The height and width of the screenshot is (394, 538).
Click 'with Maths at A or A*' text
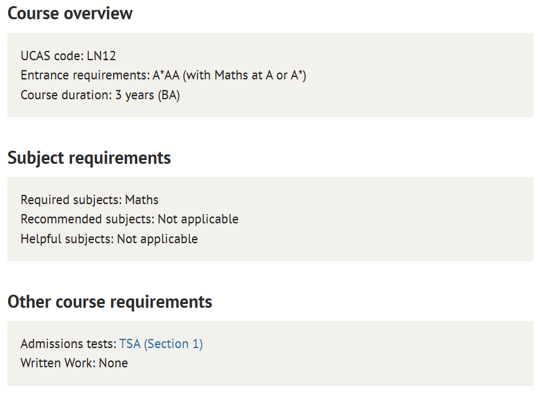pos(244,75)
